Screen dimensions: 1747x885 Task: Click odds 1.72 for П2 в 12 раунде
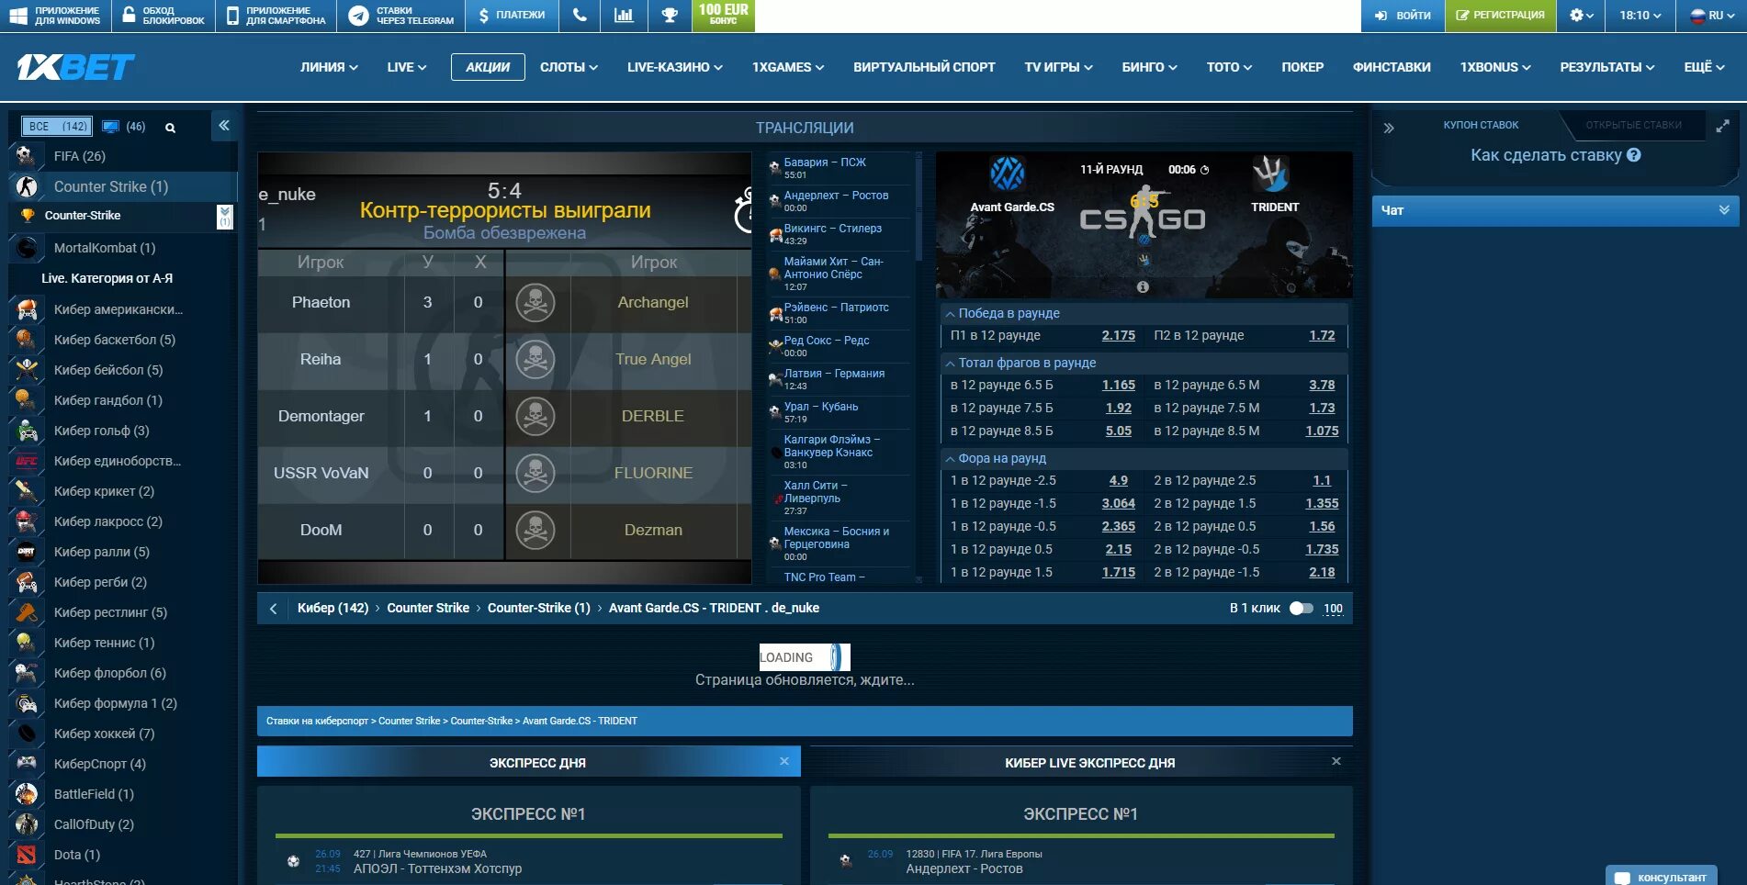(x=1322, y=336)
